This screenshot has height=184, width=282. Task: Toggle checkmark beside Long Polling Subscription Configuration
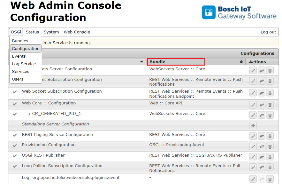pos(15,166)
